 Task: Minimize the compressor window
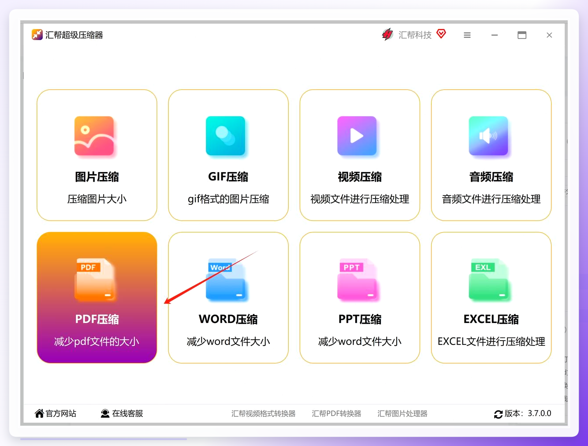(x=495, y=35)
